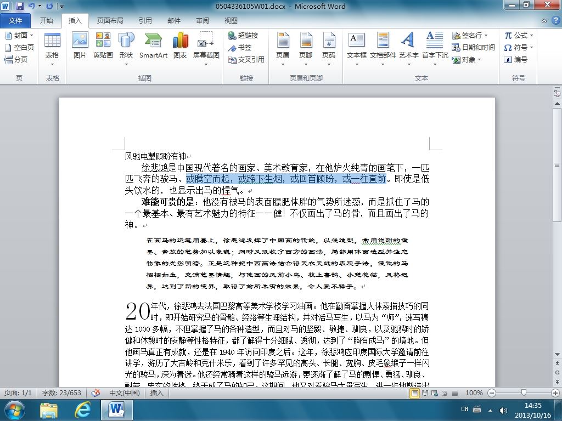The width and height of the screenshot is (562, 421).
Task: Expand the equation (公式) dropdown
Action: pos(531,36)
